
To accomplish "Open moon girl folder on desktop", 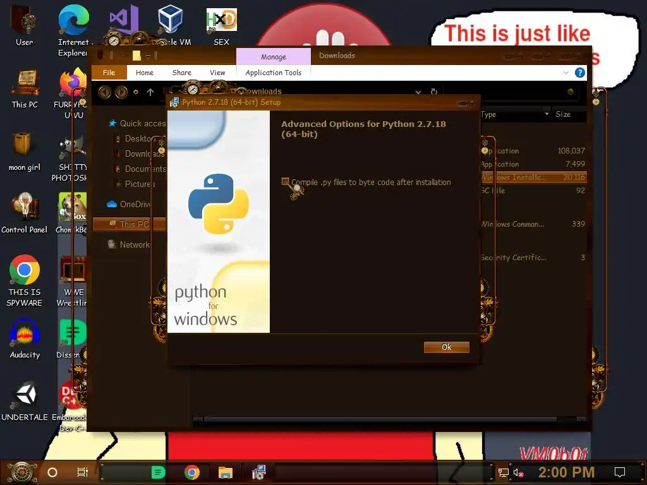I will (25, 152).
